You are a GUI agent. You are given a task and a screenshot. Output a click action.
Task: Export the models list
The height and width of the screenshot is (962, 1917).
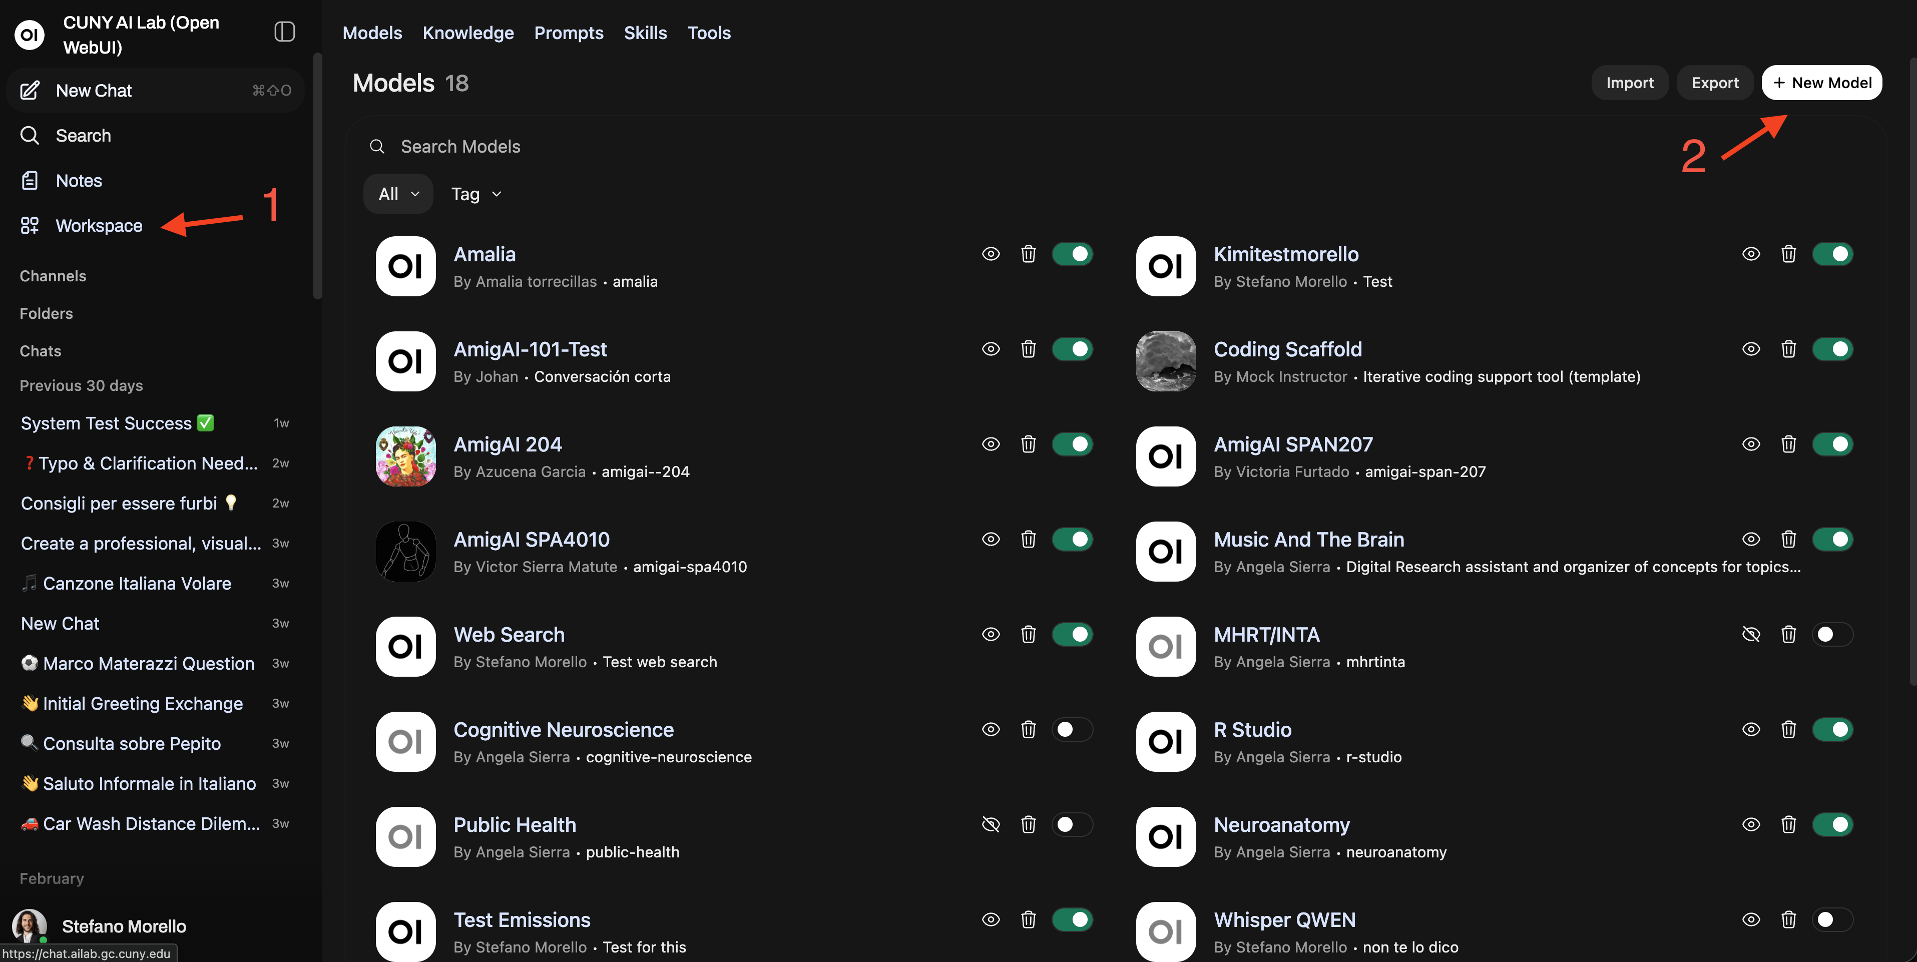point(1715,82)
